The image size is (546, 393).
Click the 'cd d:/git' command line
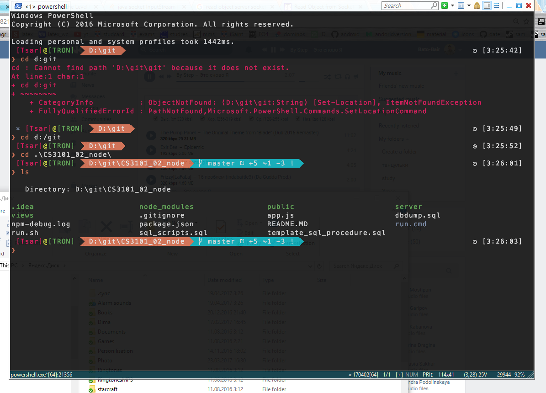[41, 137]
